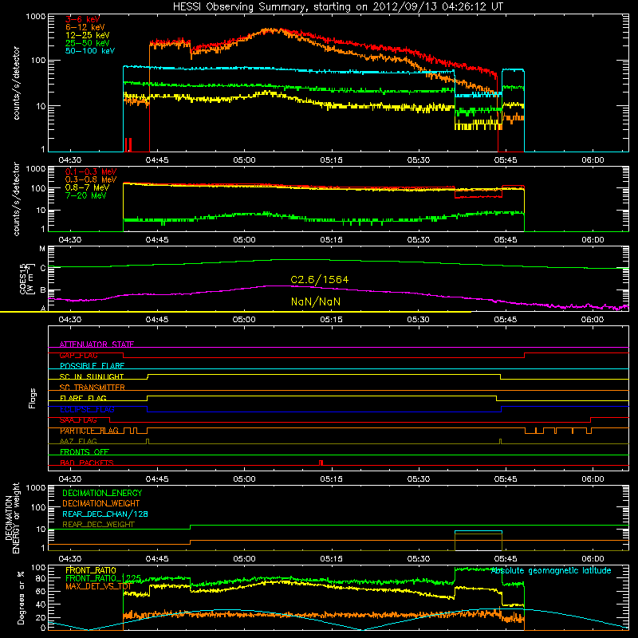Click the 0.8-7 MeV legend label
Viewport: 638px width, 638px height.
click(88, 187)
